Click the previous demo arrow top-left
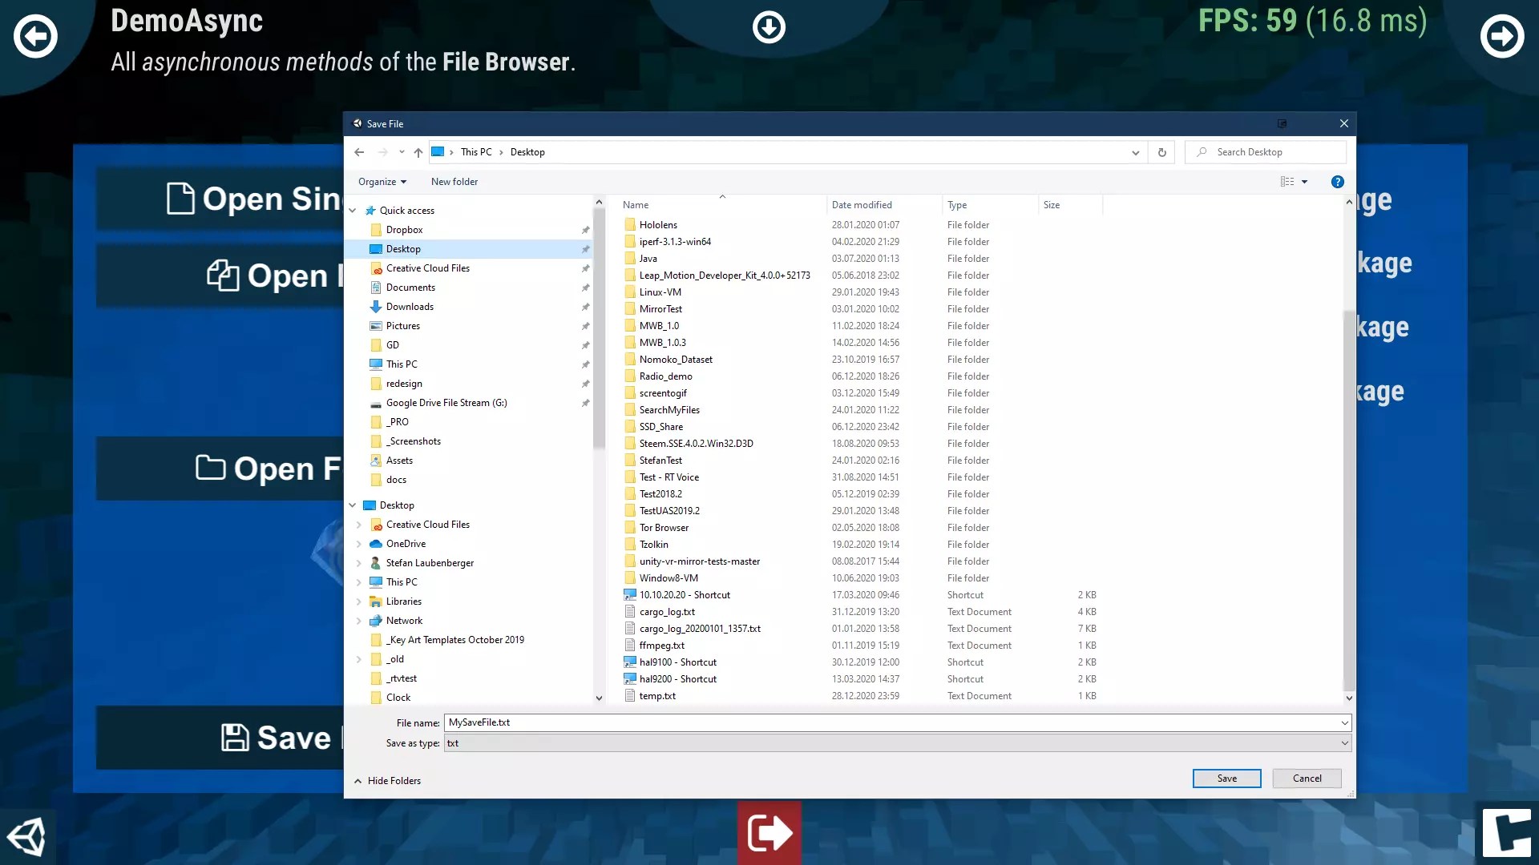The image size is (1539, 865). point(35,36)
